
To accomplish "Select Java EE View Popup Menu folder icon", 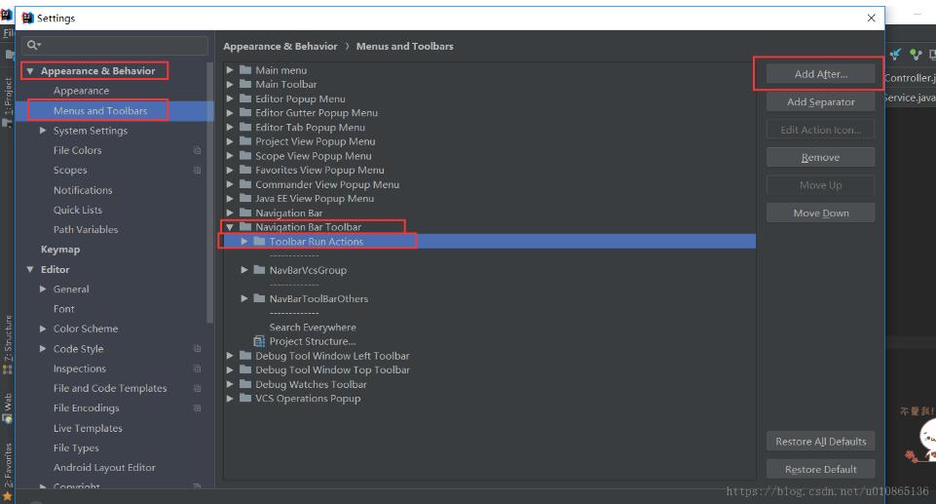I will 245,198.
